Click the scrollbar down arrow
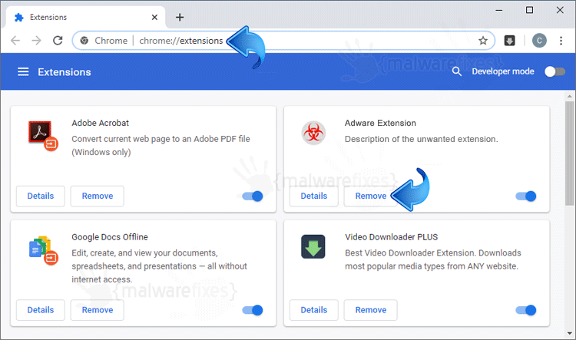 point(569,333)
